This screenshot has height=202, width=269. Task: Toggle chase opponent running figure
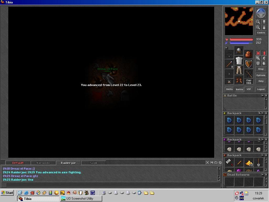coord(264,58)
